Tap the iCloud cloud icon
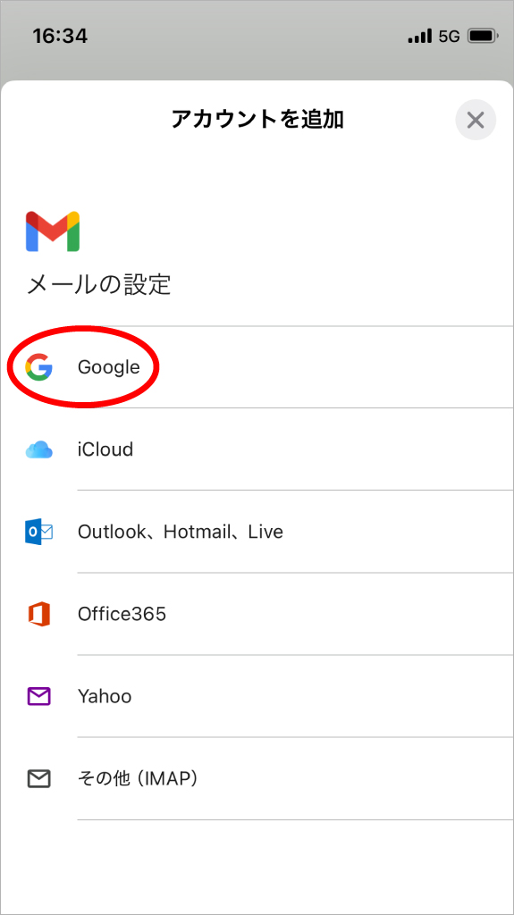 coord(39,450)
